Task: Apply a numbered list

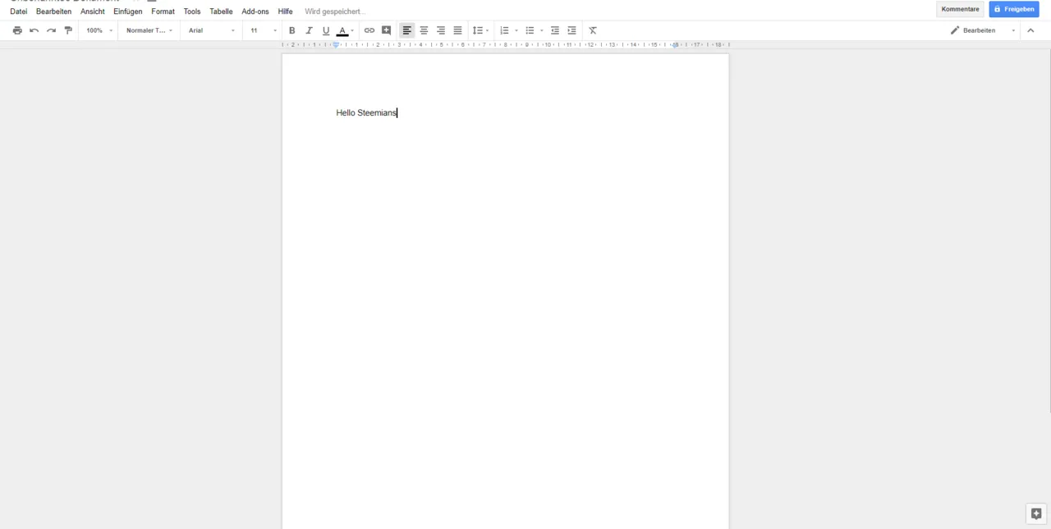Action: click(504, 30)
